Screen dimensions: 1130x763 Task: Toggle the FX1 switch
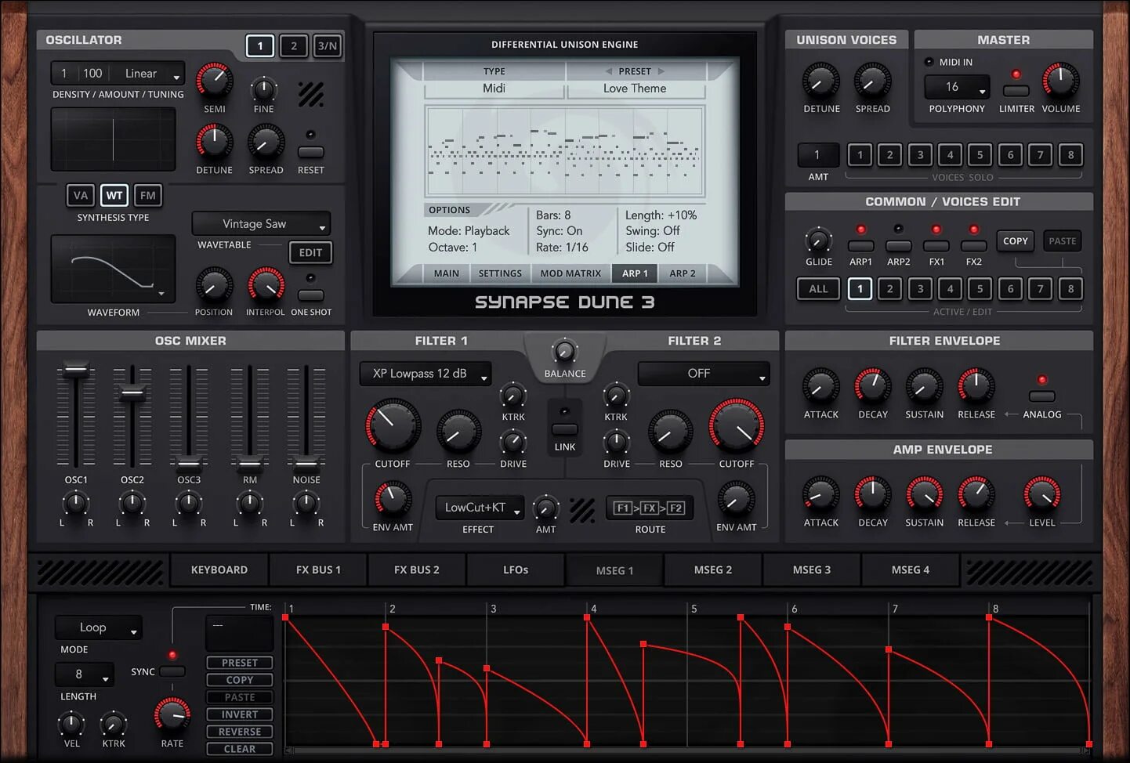click(x=936, y=246)
